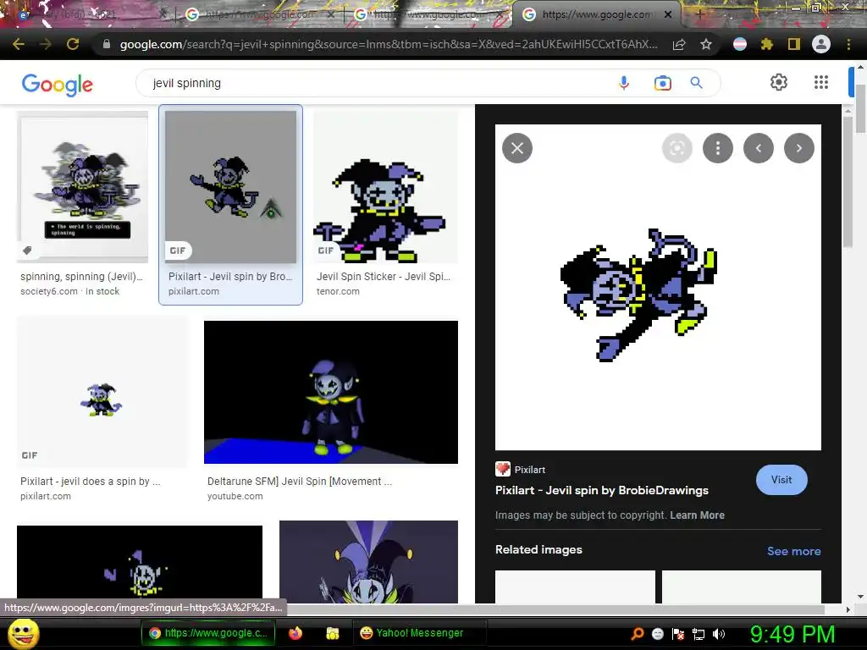Click the volume speaker tray icon
Viewport: 867px width, 650px height.
719,634
